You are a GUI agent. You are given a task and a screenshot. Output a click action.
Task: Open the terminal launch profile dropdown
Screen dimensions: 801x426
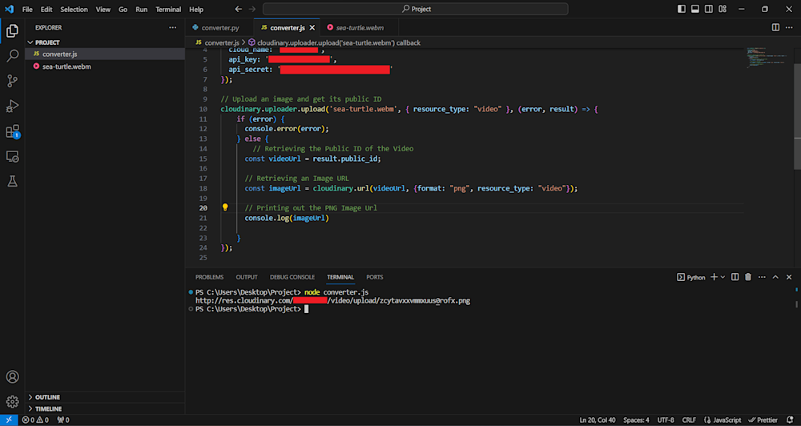point(723,277)
